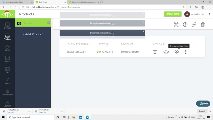Open the user menu three dots
This screenshot has width=213, height=120.
click(209, 14)
